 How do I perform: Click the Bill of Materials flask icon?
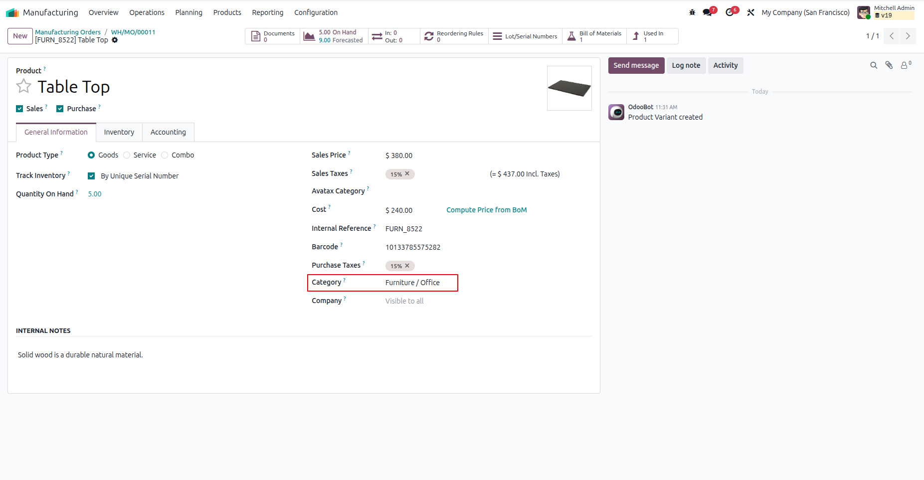[x=571, y=36]
